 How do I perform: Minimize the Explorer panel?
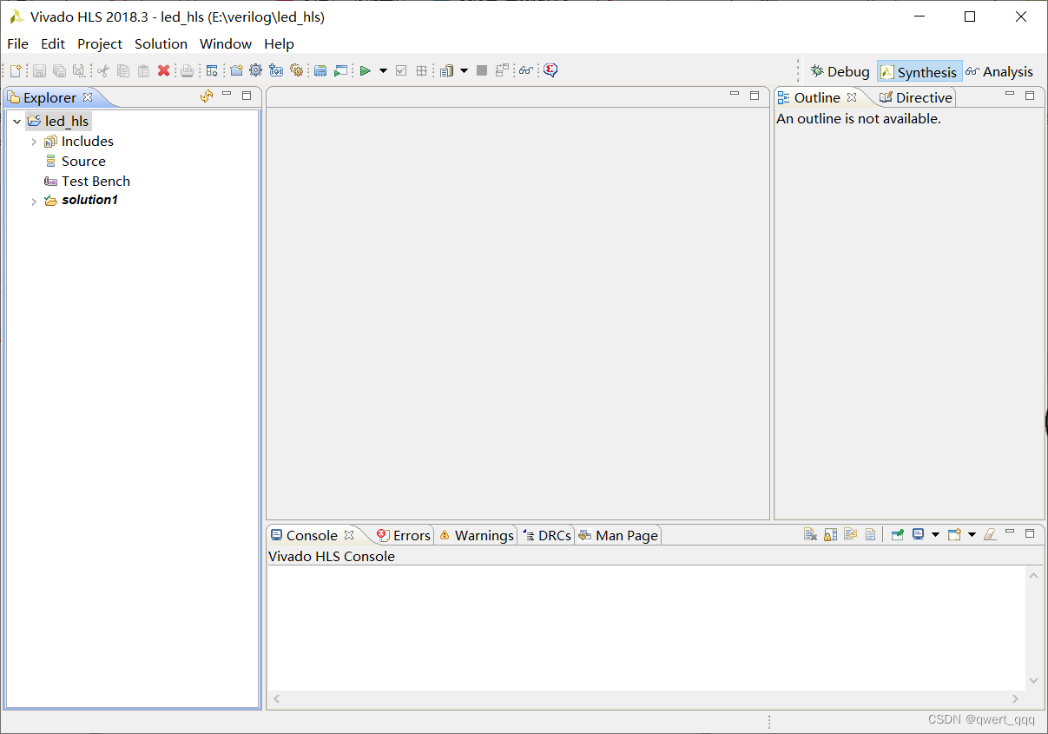(x=227, y=94)
